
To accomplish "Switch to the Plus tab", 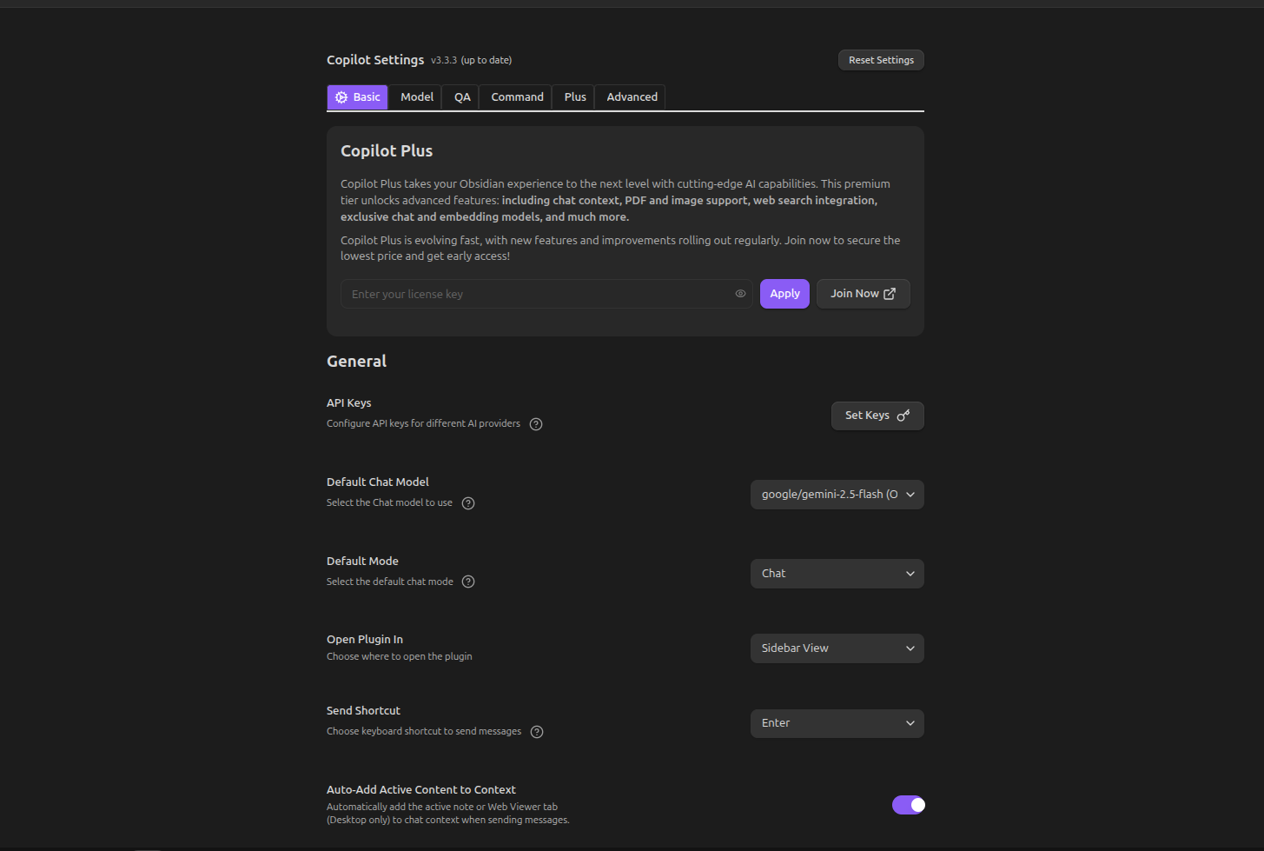I will (575, 97).
